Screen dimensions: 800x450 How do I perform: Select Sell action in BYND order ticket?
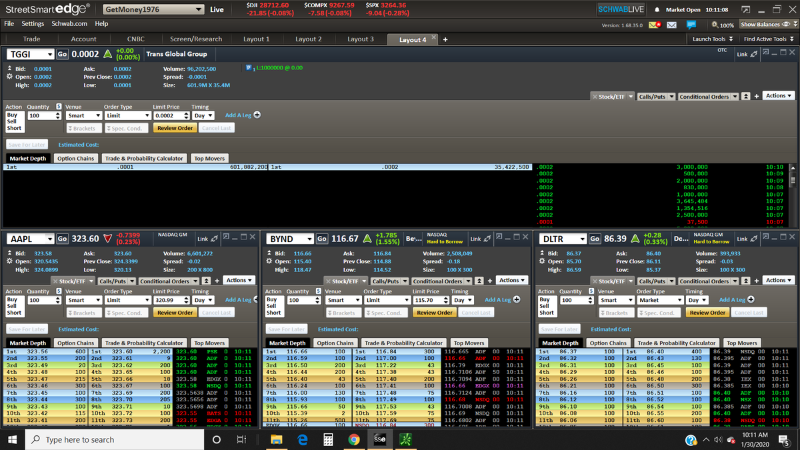click(x=271, y=306)
